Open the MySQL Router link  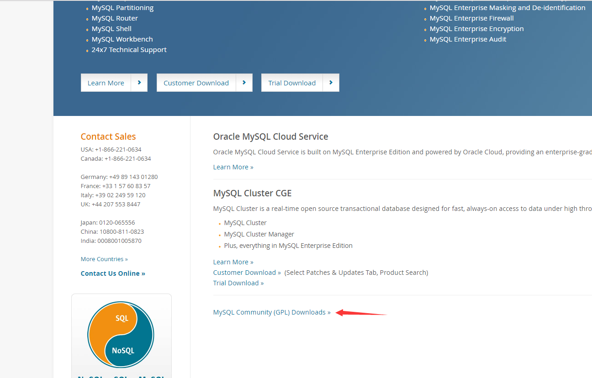(114, 18)
